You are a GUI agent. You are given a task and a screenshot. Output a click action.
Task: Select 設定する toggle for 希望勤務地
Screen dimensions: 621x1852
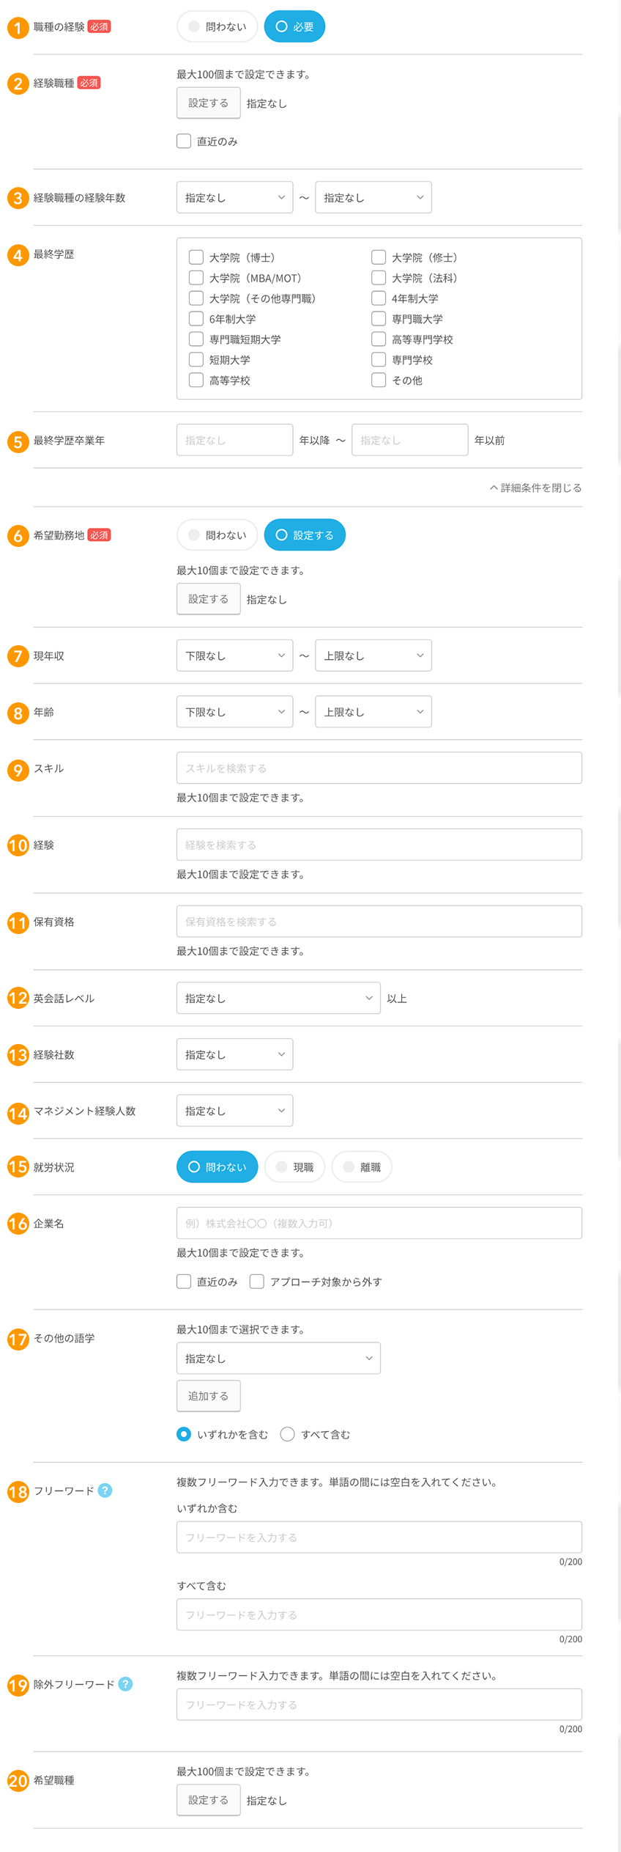click(x=305, y=535)
